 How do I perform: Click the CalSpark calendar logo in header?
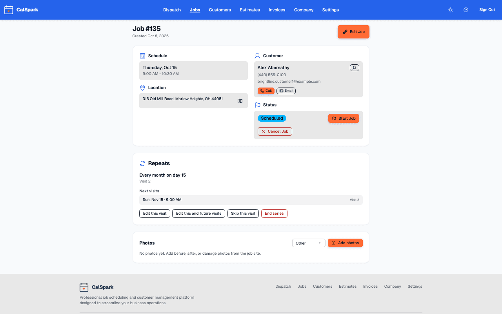click(x=9, y=10)
